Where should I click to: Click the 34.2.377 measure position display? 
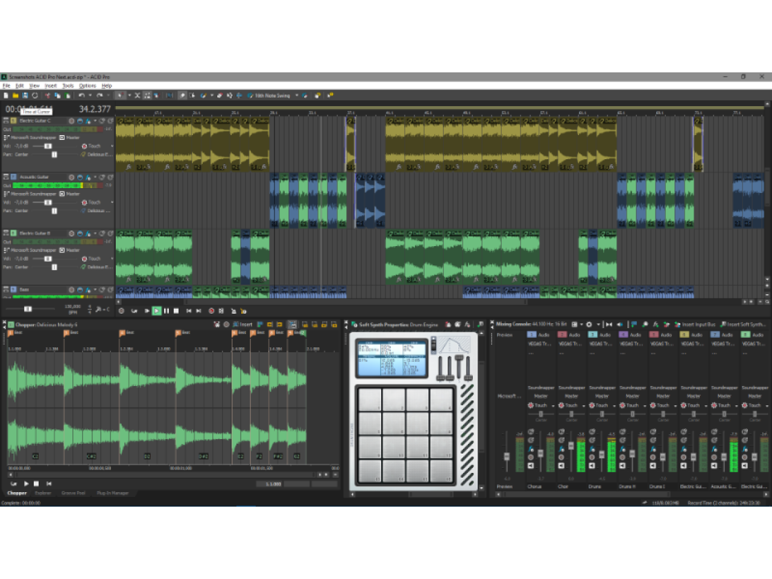pyautogui.click(x=95, y=109)
